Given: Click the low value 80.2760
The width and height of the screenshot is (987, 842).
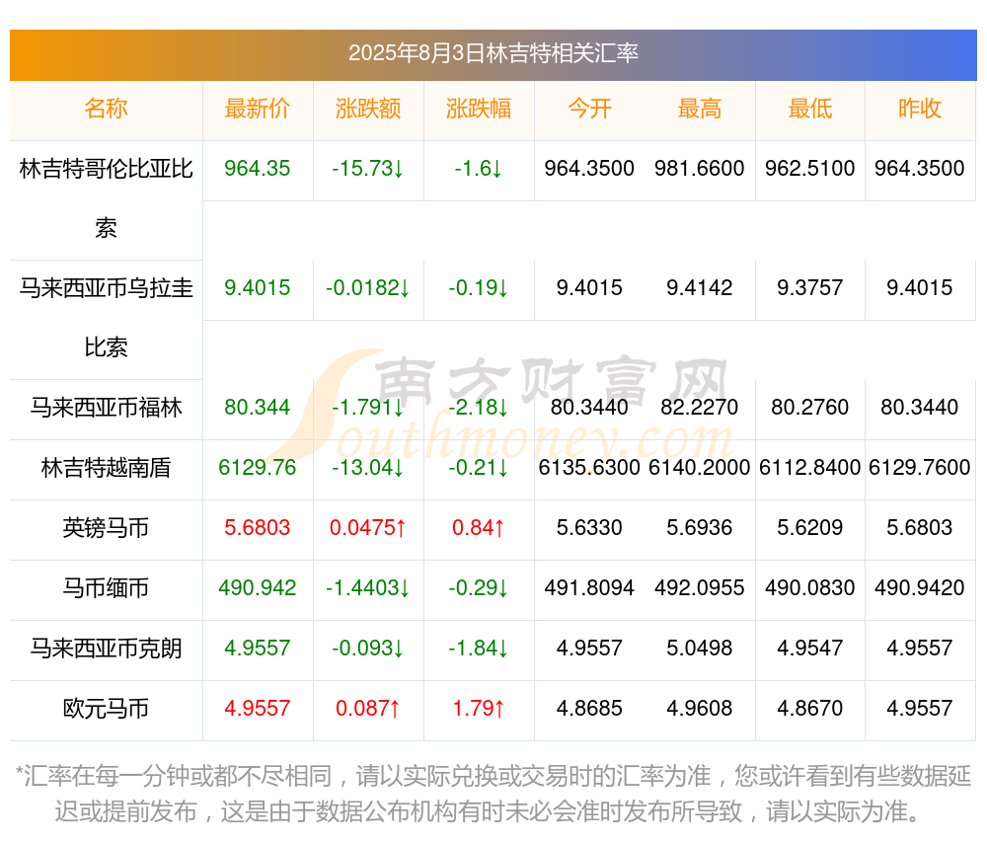Looking at the screenshot, I should tap(810, 408).
